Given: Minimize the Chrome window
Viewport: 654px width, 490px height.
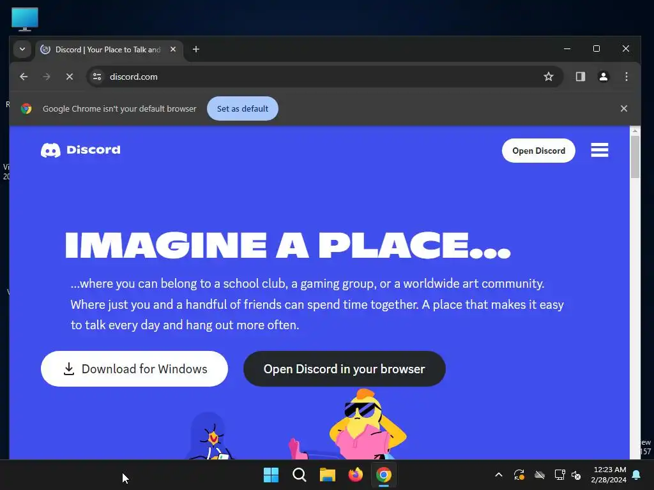Looking at the screenshot, I should (x=567, y=48).
